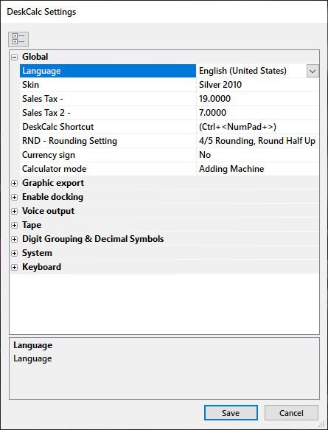Click the Tape category label
The image size is (328, 430).
pos(32,225)
